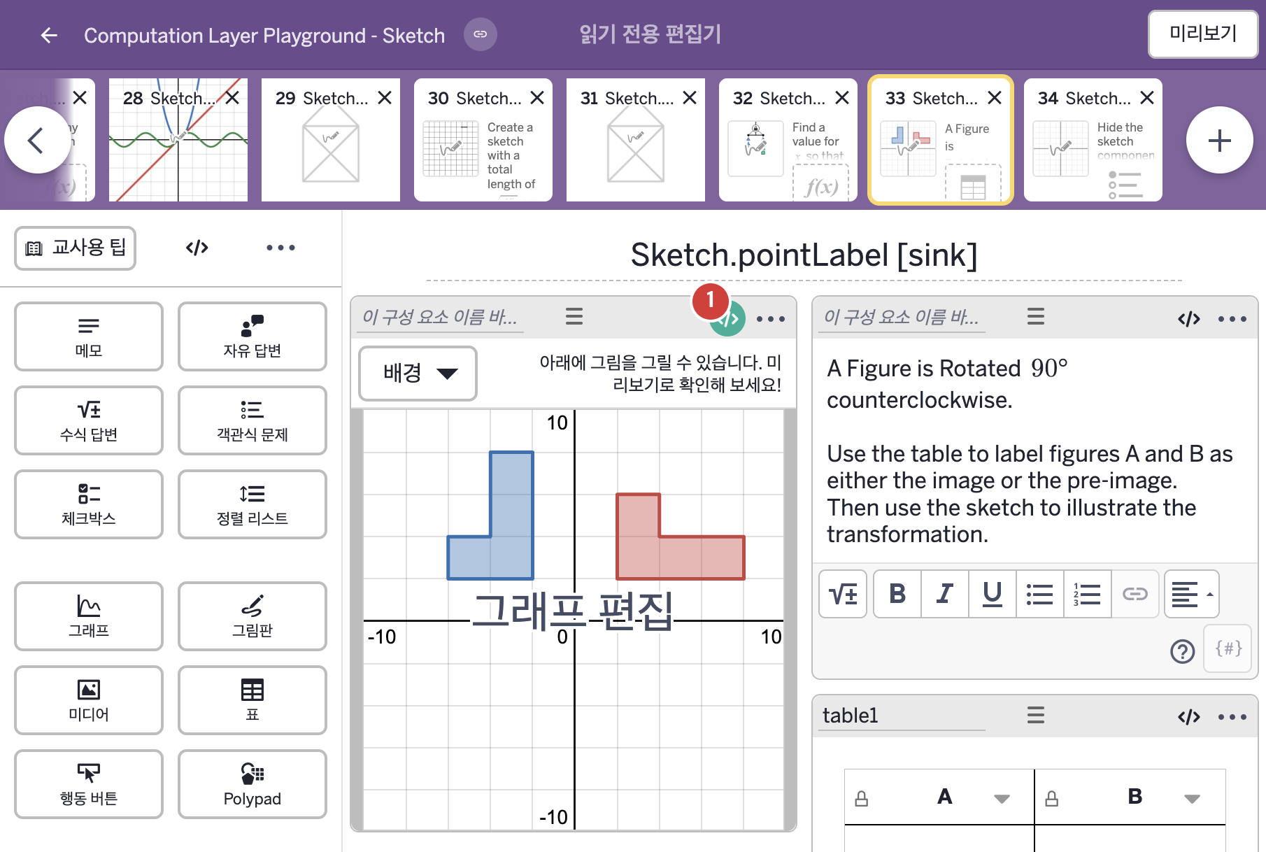
Task: Add a 체크박스 checkbox component
Action: (89, 504)
